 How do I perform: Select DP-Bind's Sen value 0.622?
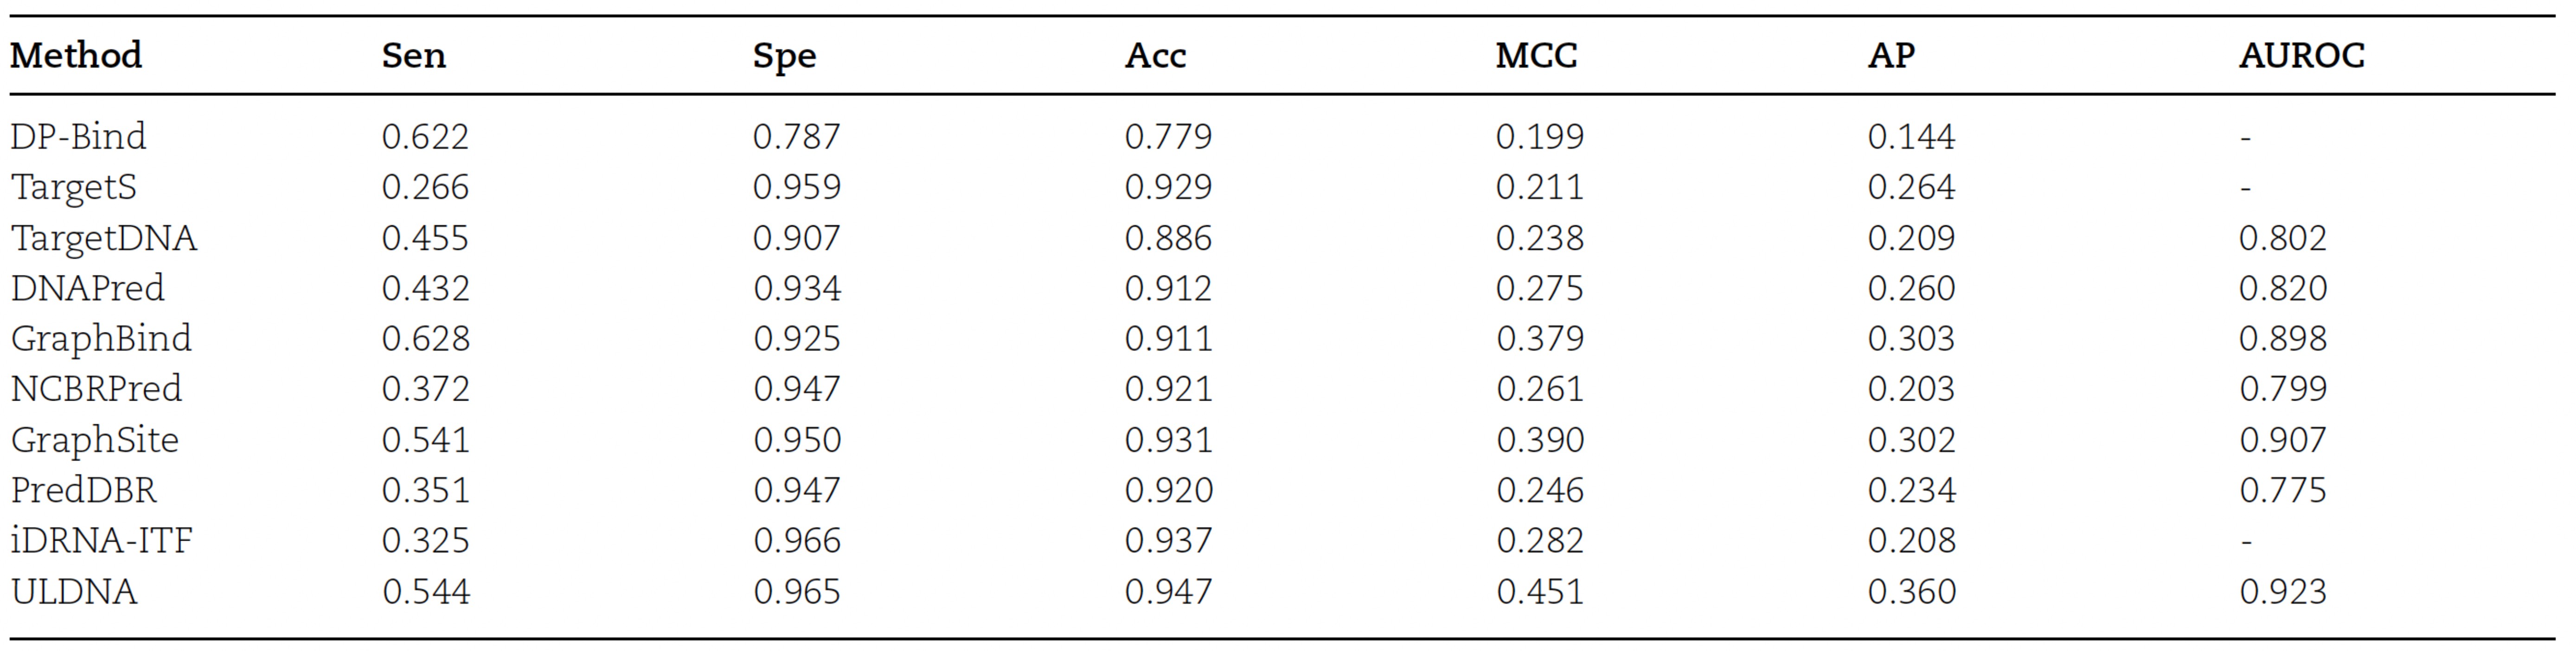coord(425,136)
